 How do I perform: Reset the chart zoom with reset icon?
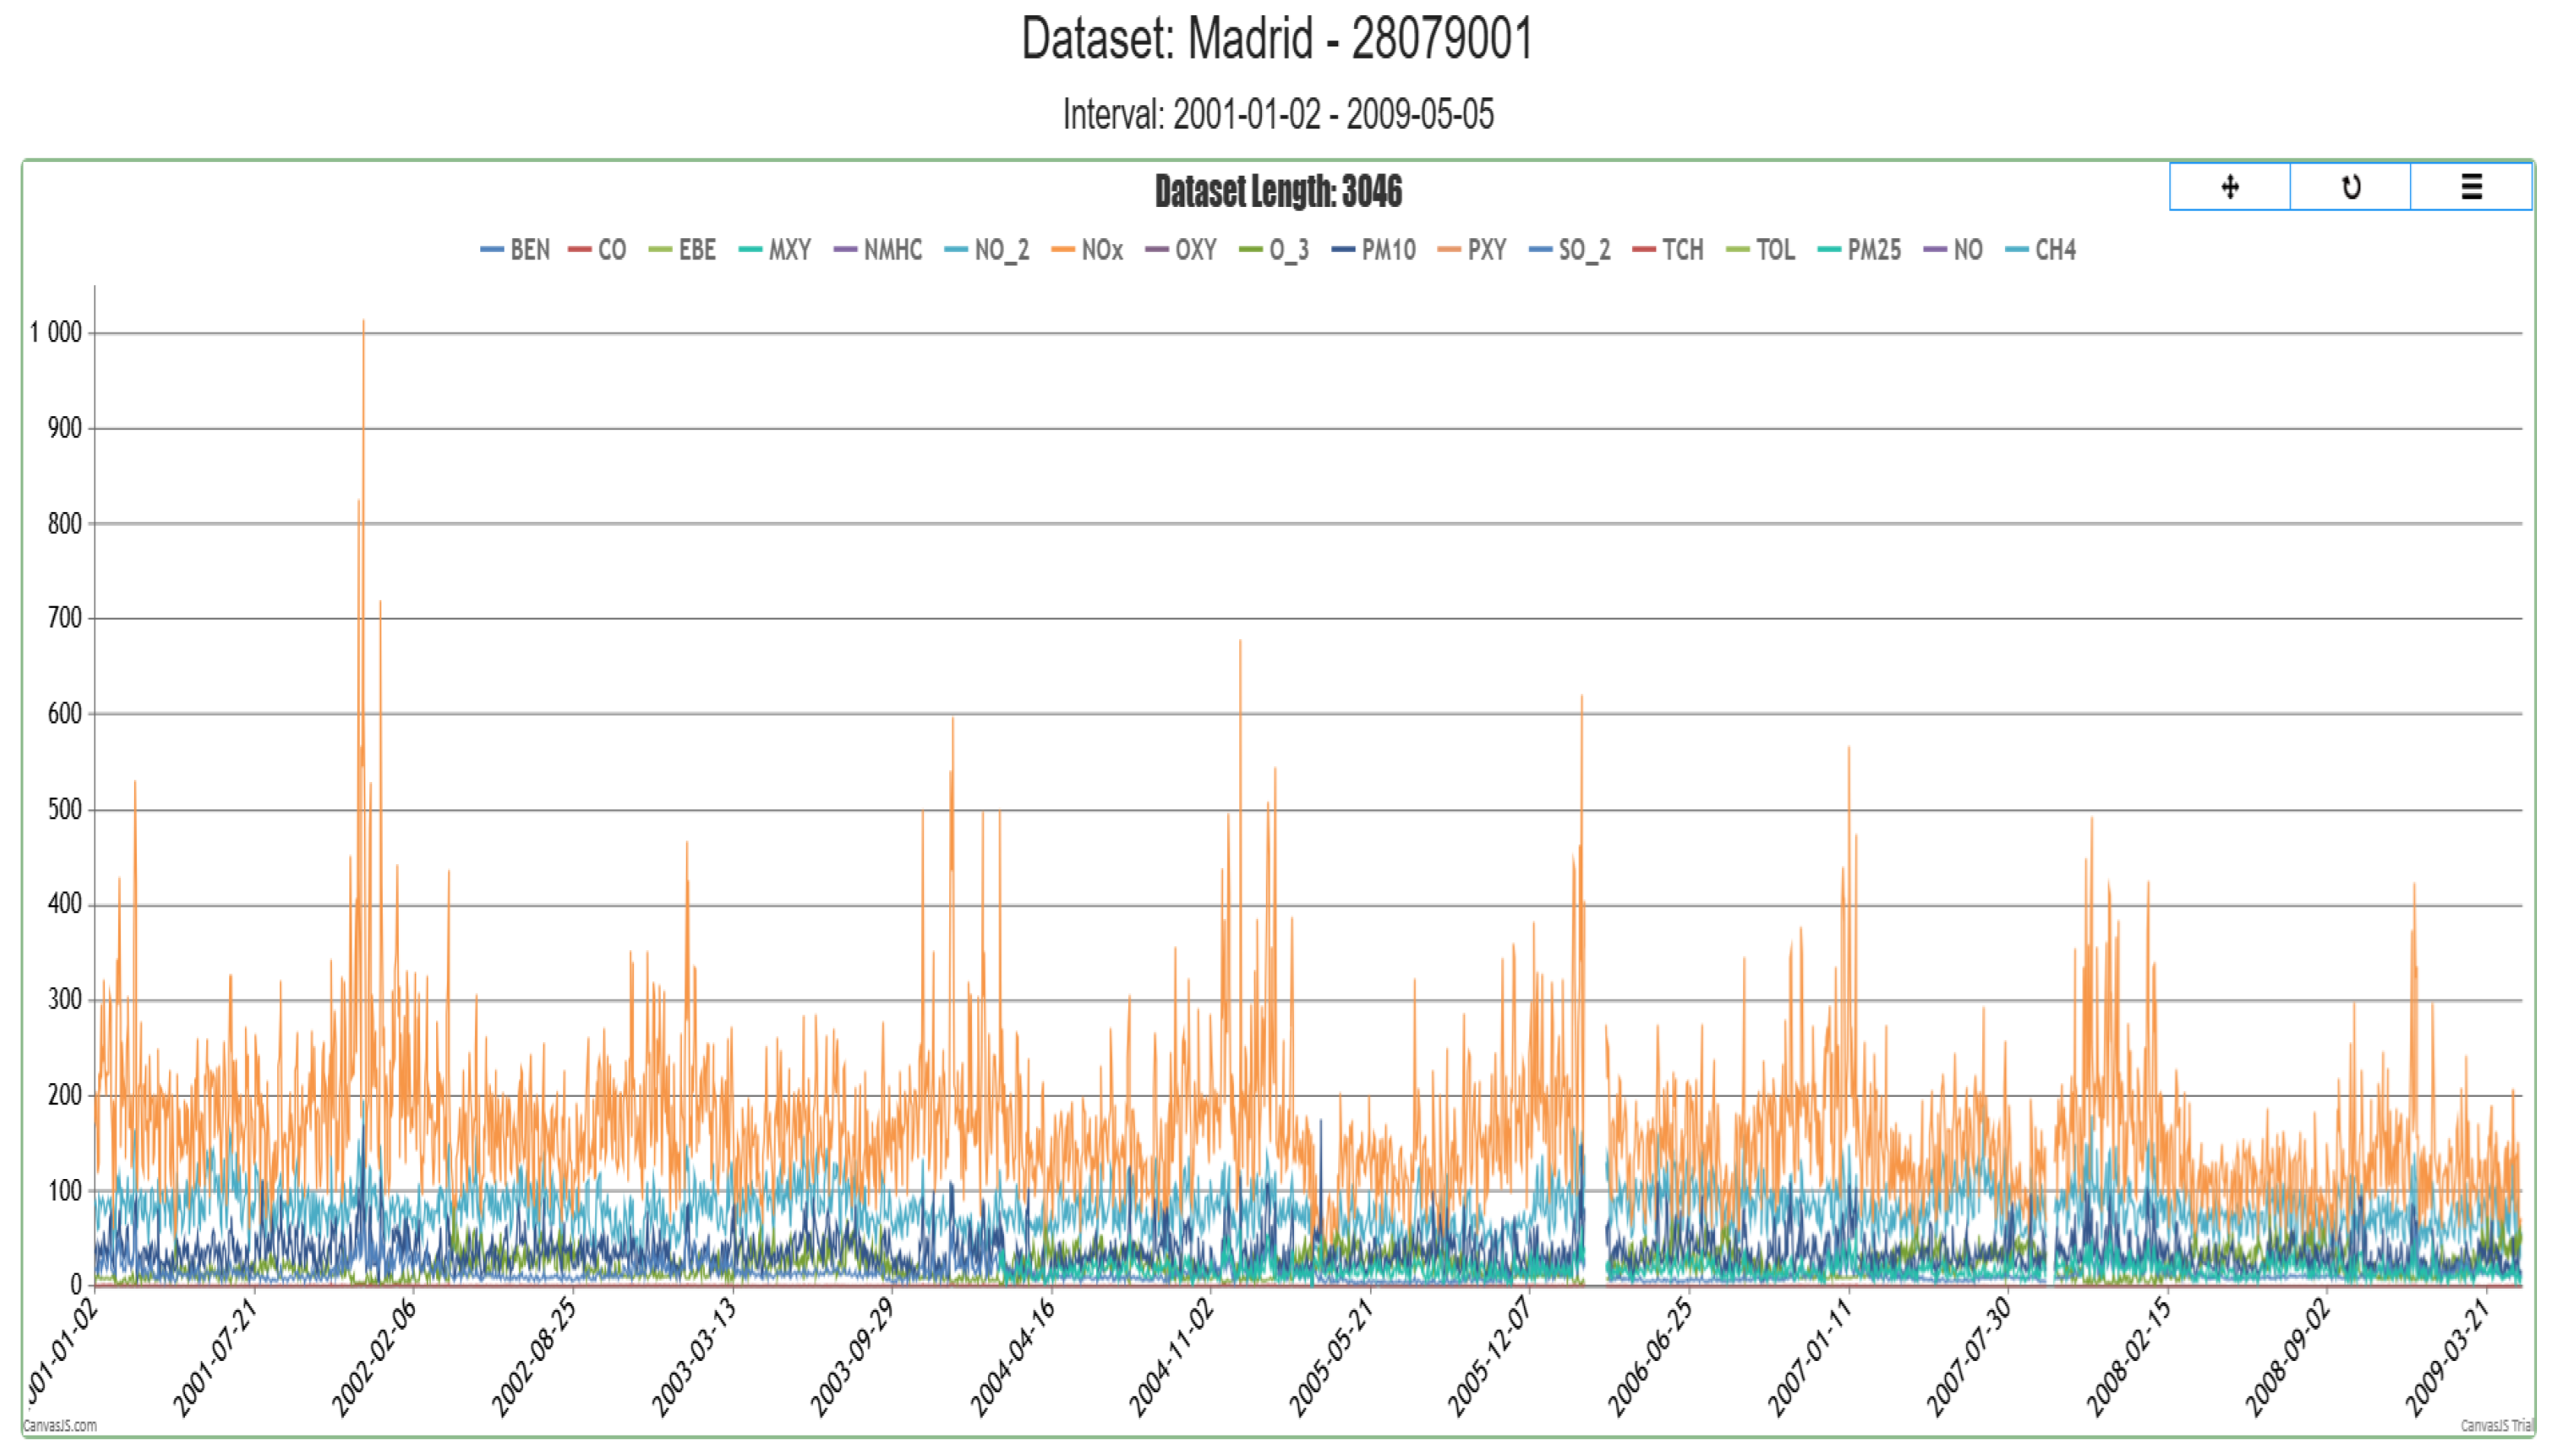tap(2350, 187)
